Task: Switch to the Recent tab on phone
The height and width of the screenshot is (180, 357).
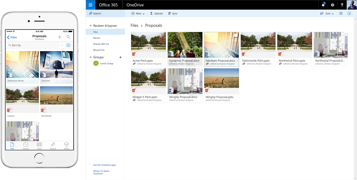Action: [x=26, y=145]
